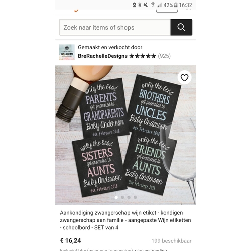Tap the Wi-Fi status icon
This screenshot has width=251, height=251.
[x=153, y=5]
